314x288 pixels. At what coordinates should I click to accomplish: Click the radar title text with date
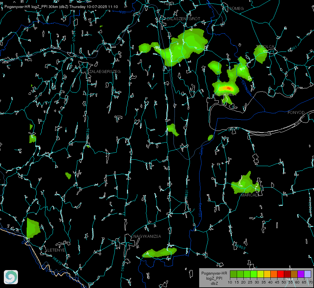click(x=61, y=7)
